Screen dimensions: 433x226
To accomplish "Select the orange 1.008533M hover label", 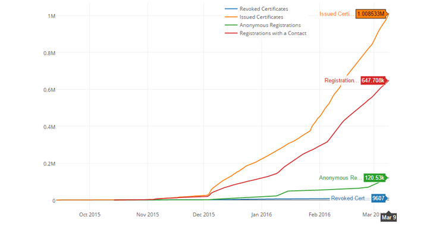I will (371, 14).
